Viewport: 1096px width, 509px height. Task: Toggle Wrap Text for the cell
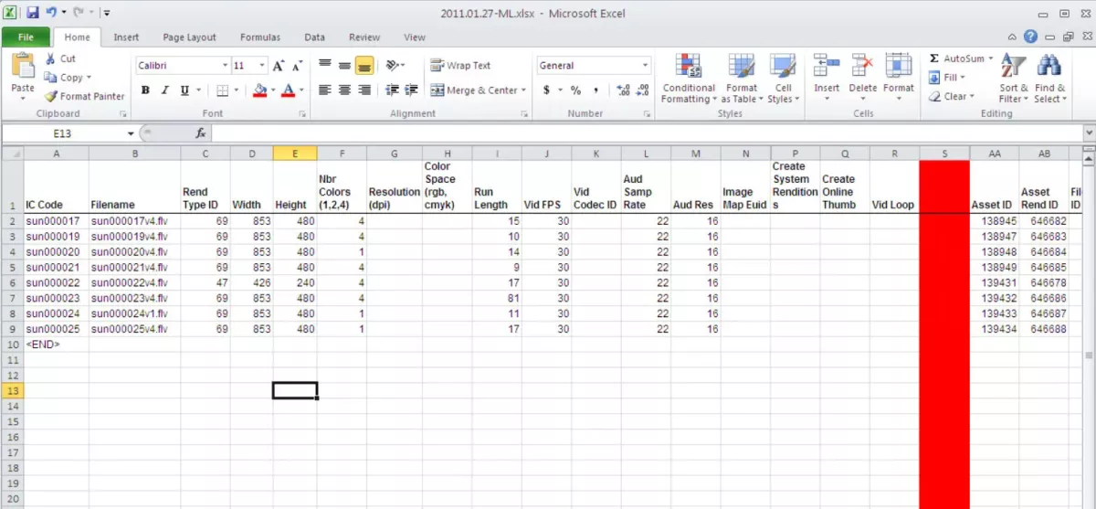[461, 66]
